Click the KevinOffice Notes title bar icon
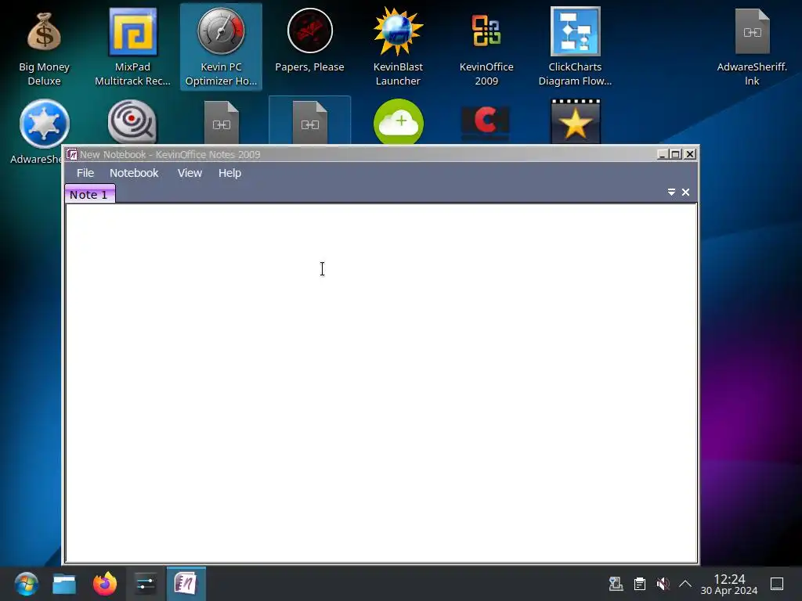The height and width of the screenshot is (601, 802). coord(72,154)
